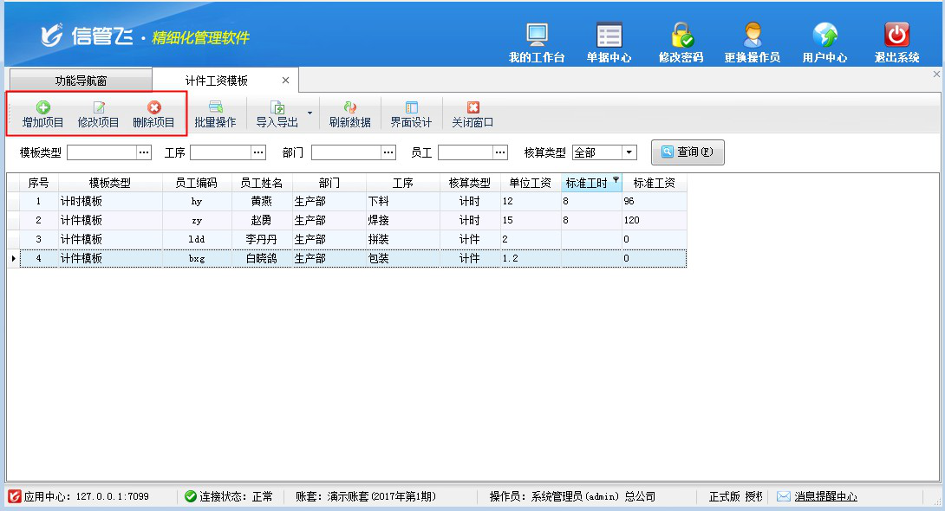Open the 核算类型 combo box
Viewport: 945px width, 511px height.
pos(629,152)
